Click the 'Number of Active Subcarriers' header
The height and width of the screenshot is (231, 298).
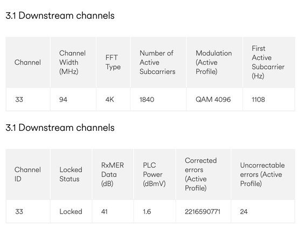click(x=157, y=62)
